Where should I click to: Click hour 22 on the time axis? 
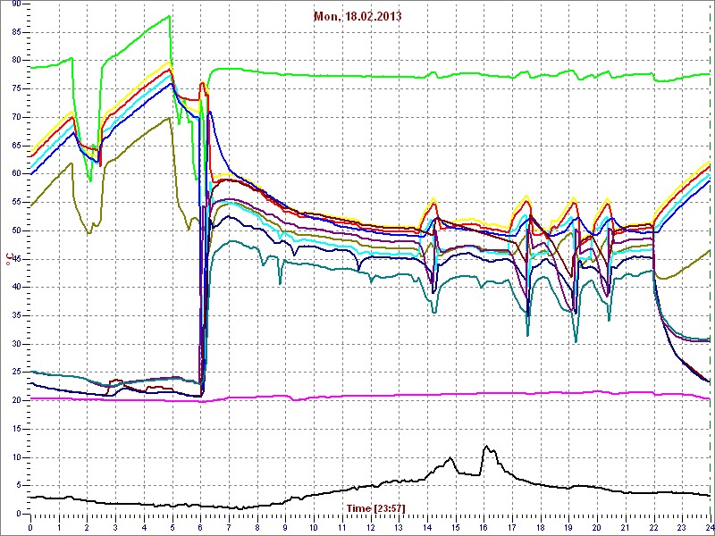pos(654,527)
